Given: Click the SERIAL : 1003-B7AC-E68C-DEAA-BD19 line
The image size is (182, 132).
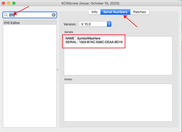Looking at the screenshot, I should coord(94,42).
